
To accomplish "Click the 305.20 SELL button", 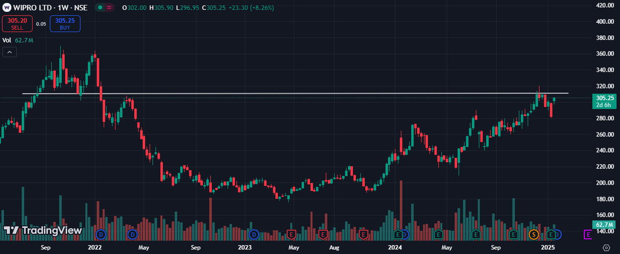I will 18,24.
